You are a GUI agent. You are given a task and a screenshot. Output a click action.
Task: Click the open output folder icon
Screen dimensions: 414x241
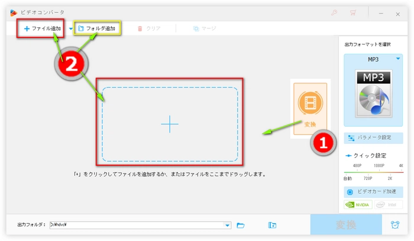[272, 225]
